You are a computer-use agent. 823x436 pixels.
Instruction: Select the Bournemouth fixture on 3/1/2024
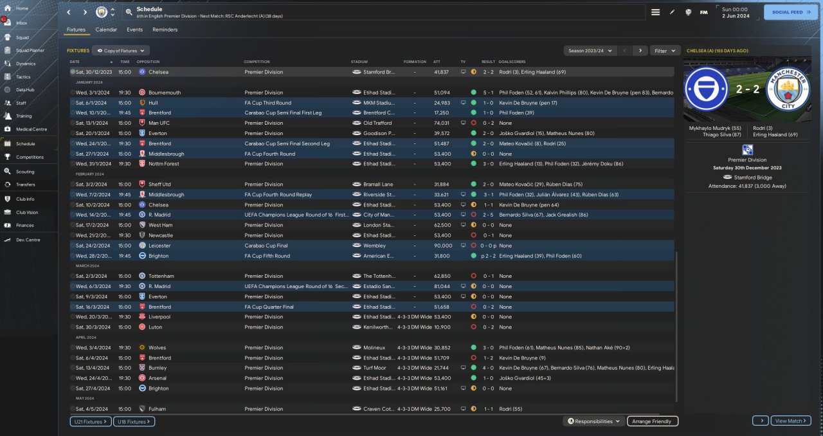click(371, 93)
